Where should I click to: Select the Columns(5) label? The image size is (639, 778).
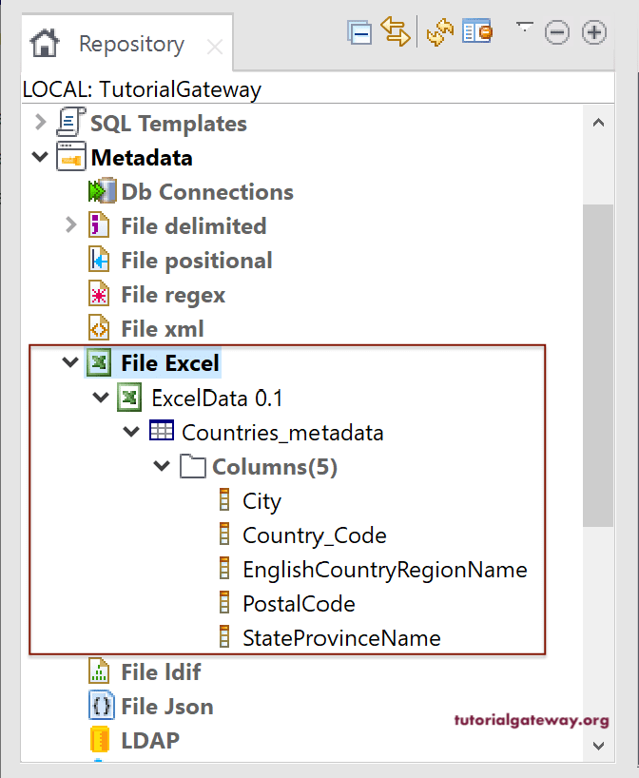(275, 467)
